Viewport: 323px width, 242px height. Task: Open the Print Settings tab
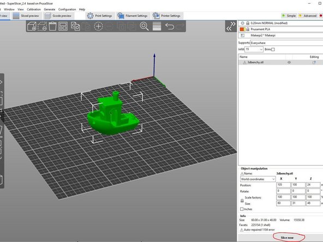coord(100,16)
